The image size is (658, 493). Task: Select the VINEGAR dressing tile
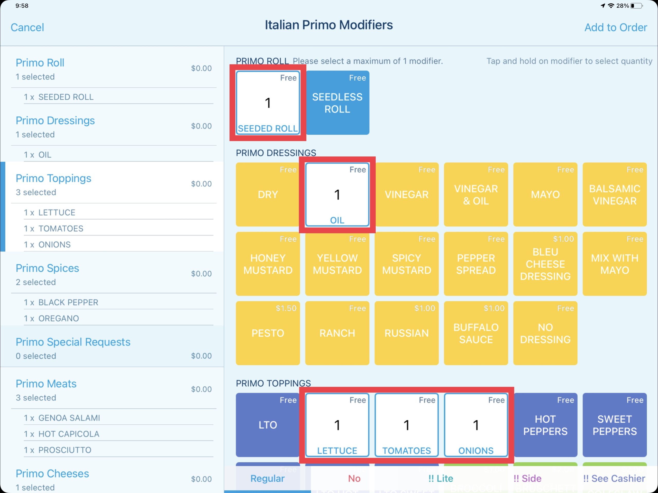tap(407, 194)
